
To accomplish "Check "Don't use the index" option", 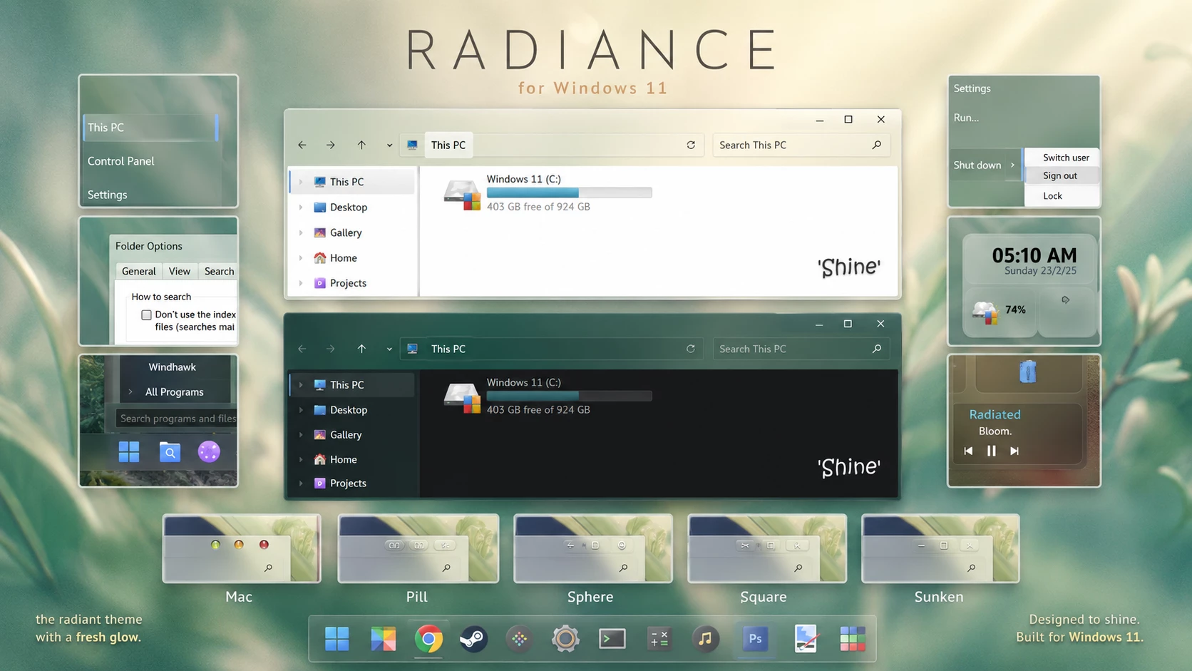I will pos(146,314).
